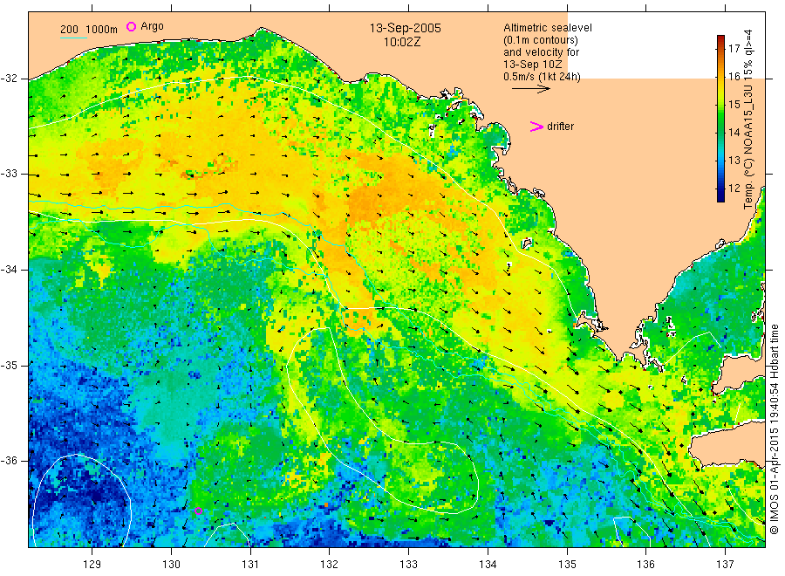Click the '137' longitude axis label

[x=725, y=565]
